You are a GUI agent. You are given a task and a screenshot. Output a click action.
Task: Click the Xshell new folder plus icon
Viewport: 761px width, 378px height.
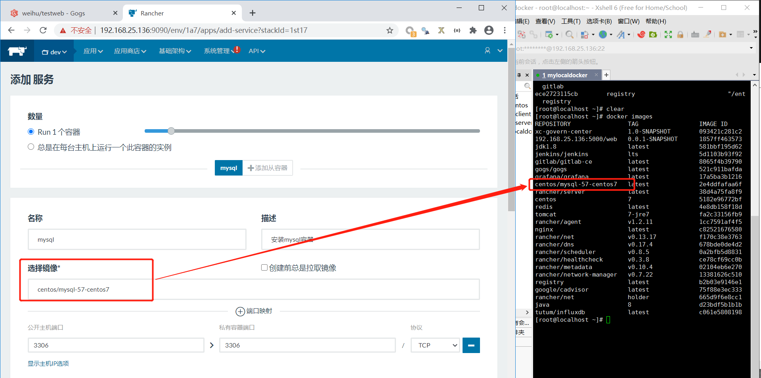723,34
